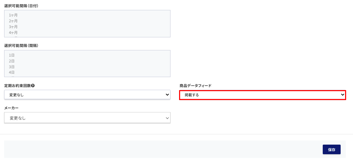Click the help icon beside 定期お約束回数
The width and height of the screenshot is (353, 159).
pos(33,86)
